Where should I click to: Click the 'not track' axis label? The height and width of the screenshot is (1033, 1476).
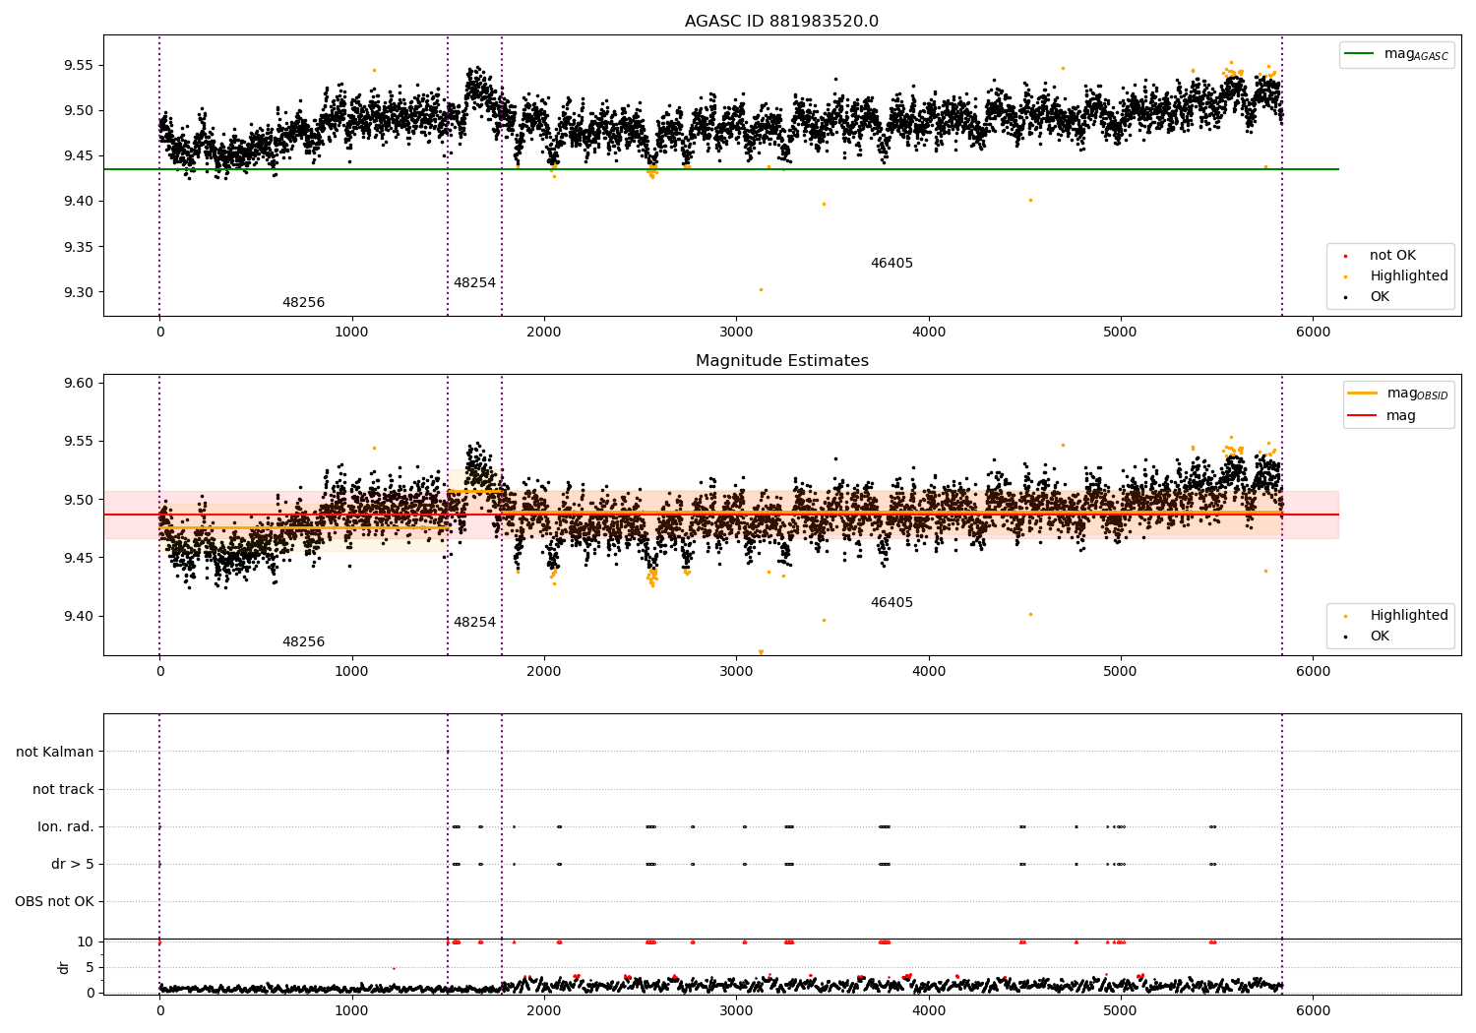[x=63, y=790]
